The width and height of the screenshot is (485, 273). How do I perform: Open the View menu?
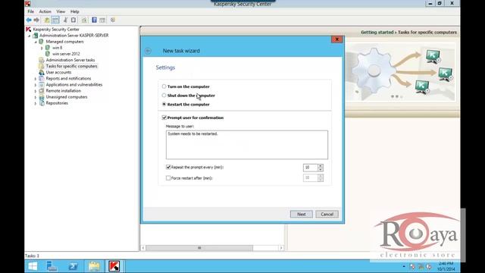[x=61, y=11]
